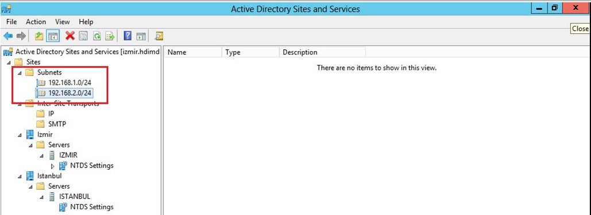Click the Export List toolbar icon

[x=110, y=36]
